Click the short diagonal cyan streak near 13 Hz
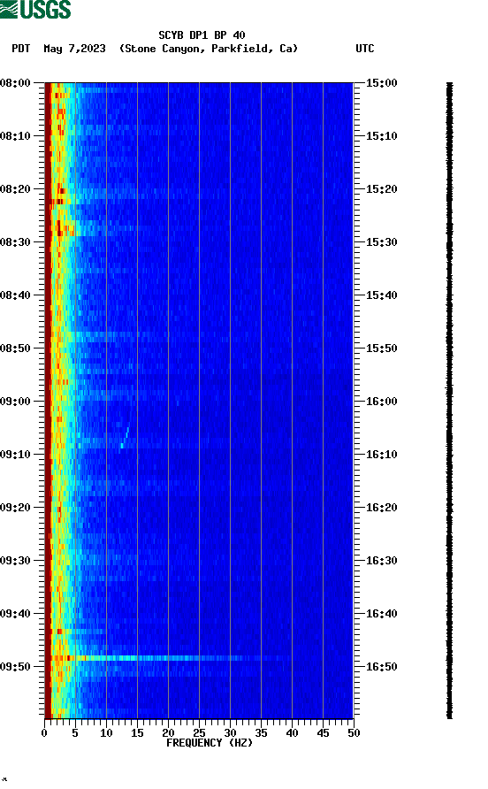 tap(125, 437)
